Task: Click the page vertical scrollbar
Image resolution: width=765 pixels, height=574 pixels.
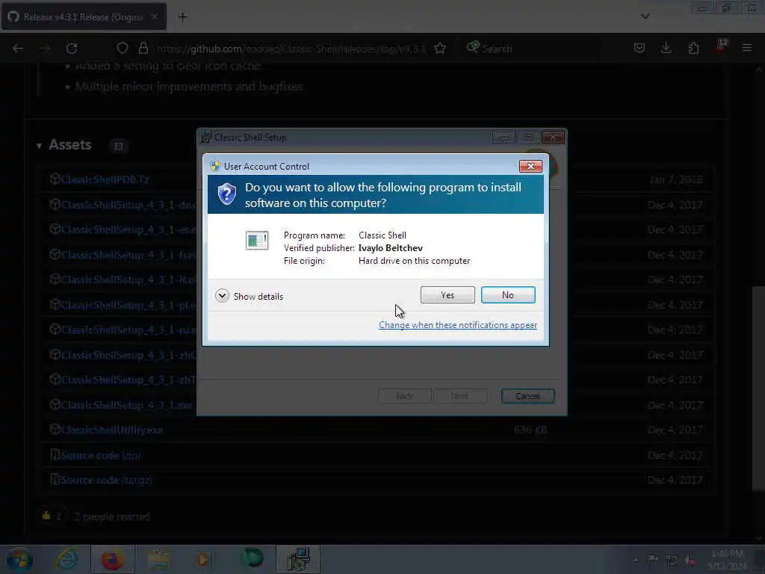Action: 758,389
